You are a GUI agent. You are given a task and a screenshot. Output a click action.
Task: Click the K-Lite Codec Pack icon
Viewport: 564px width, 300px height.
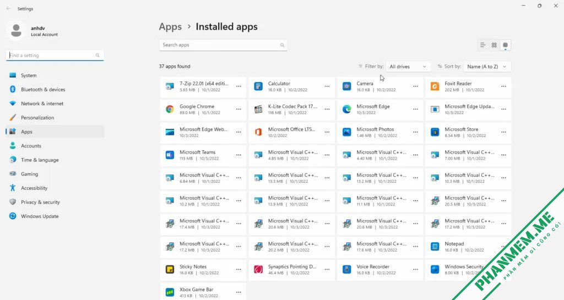258,109
